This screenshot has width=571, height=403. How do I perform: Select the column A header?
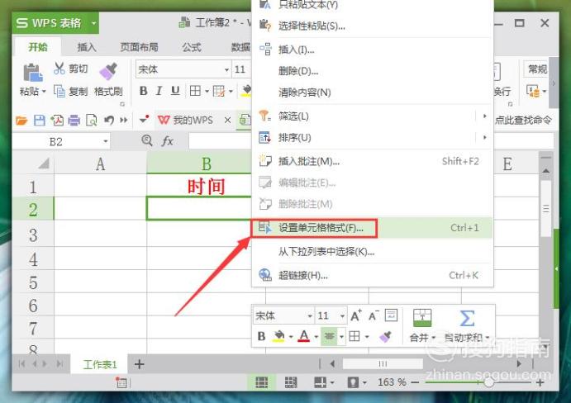(x=100, y=164)
